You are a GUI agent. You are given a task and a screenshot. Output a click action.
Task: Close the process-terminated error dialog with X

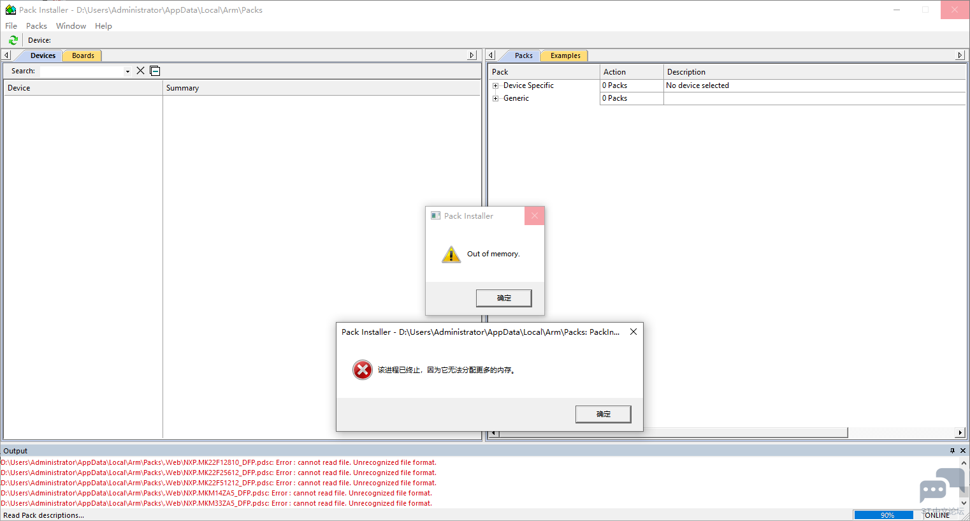633,332
